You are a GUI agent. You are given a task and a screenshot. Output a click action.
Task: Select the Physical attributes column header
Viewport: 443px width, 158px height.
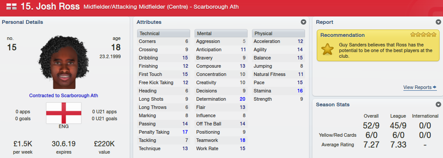[278, 33]
